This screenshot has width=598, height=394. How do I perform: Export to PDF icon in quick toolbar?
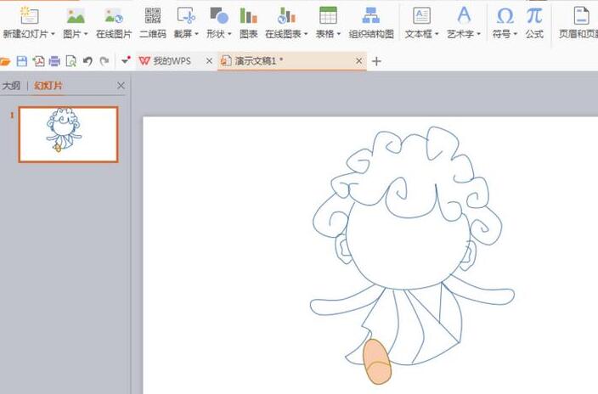pos(38,61)
